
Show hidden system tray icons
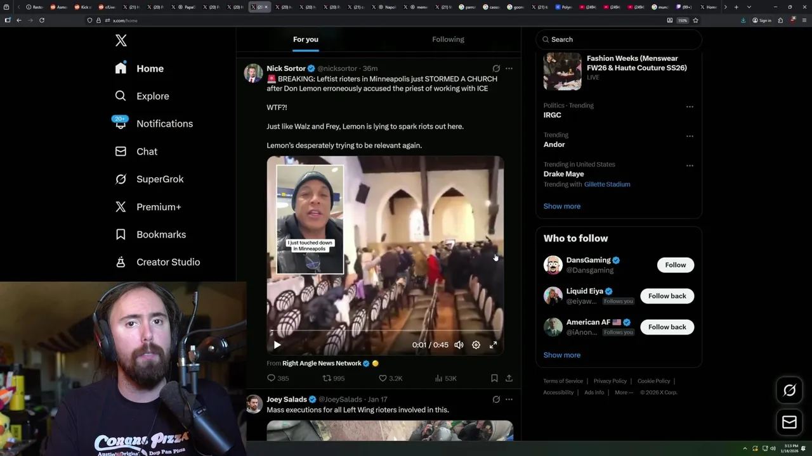click(x=746, y=448)
